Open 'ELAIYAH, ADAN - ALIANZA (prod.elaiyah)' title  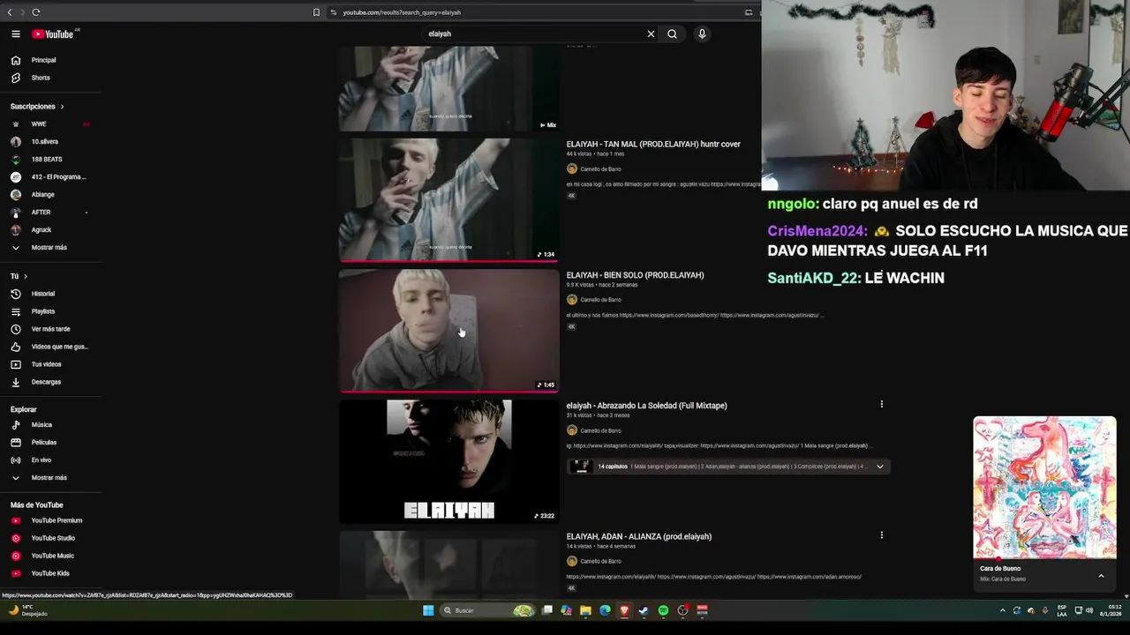638,536
